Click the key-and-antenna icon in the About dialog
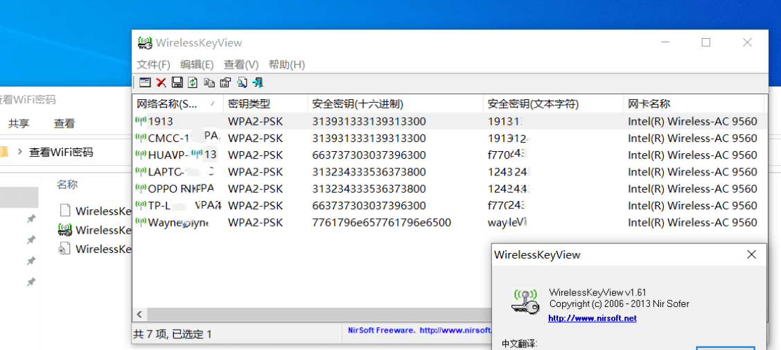Image resolution: width=781 pixels, height=350 pixels. point(525,301)
